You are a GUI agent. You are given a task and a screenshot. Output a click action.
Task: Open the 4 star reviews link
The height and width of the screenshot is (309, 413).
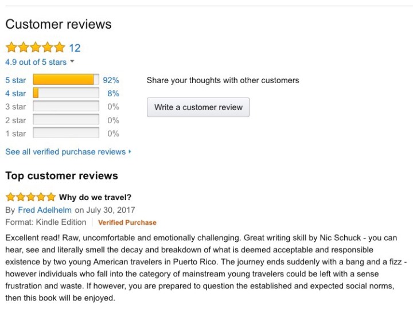(15, 93)
